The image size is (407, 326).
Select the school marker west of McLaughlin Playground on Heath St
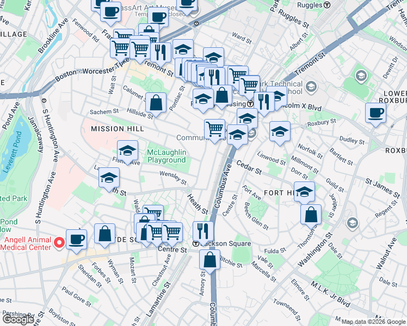pos(109,179)
